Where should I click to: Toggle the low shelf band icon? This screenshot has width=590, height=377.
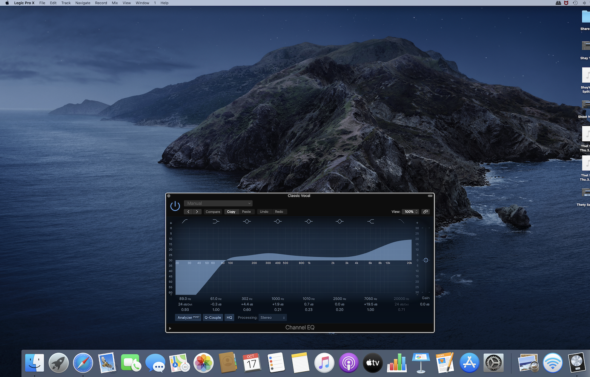pyautogui.click(x=216, y=221)
